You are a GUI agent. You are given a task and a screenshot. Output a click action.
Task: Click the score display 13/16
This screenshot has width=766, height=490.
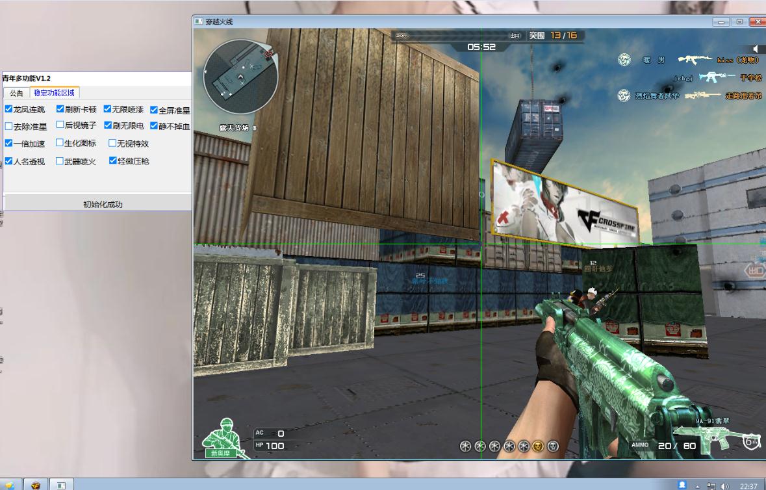563,35
